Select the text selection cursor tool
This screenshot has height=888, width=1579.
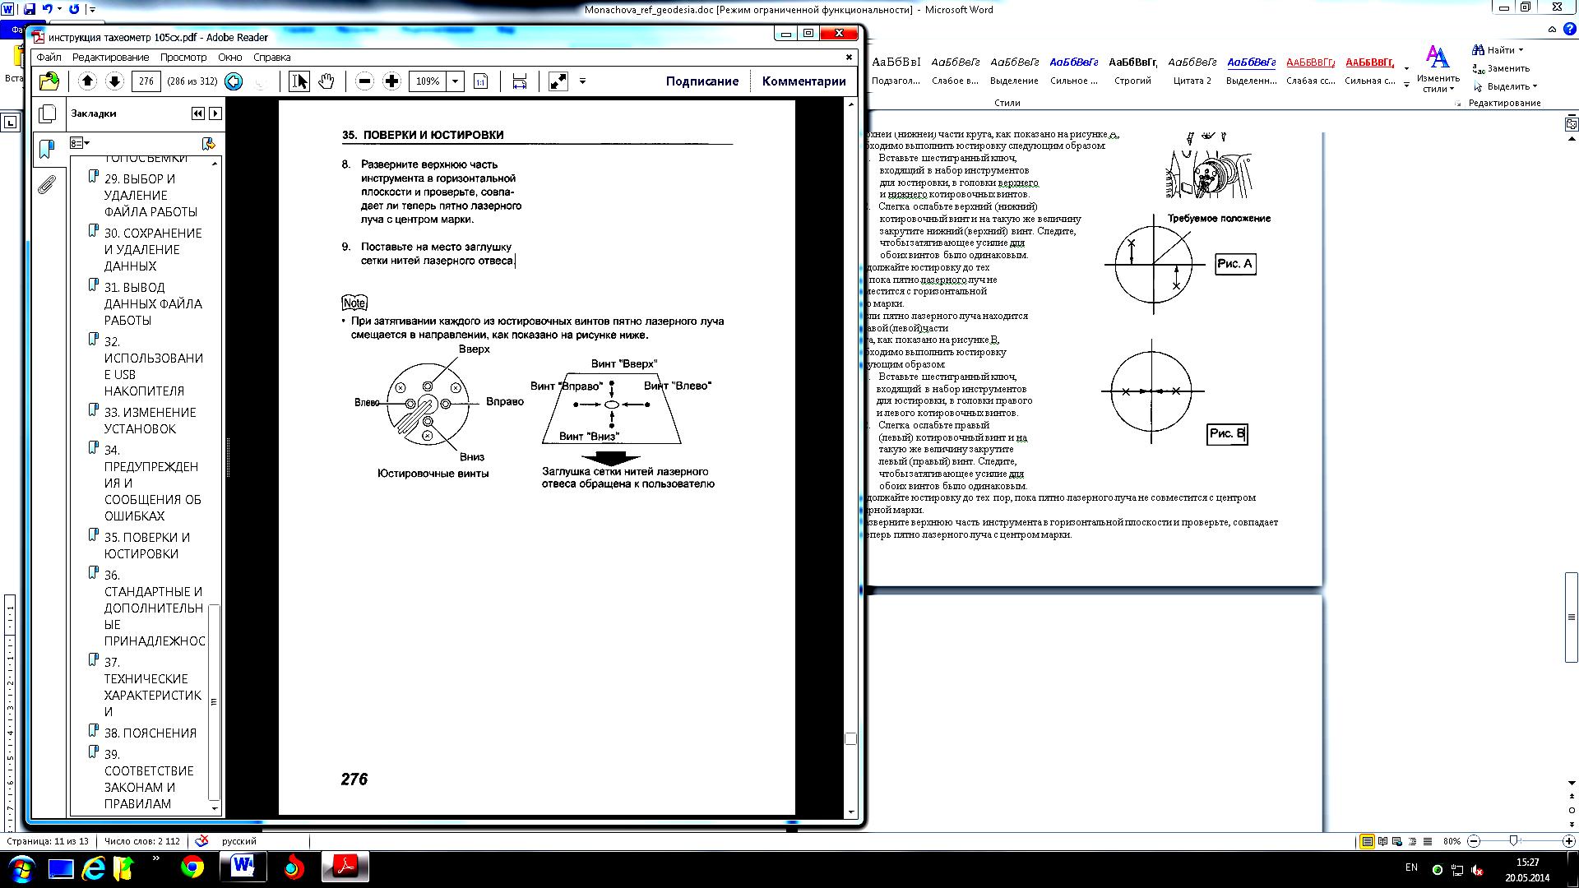299,81
